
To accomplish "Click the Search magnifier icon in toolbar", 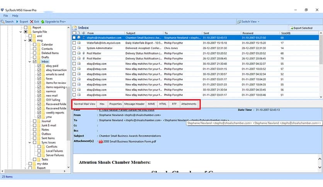I will (x=3, y=21).
